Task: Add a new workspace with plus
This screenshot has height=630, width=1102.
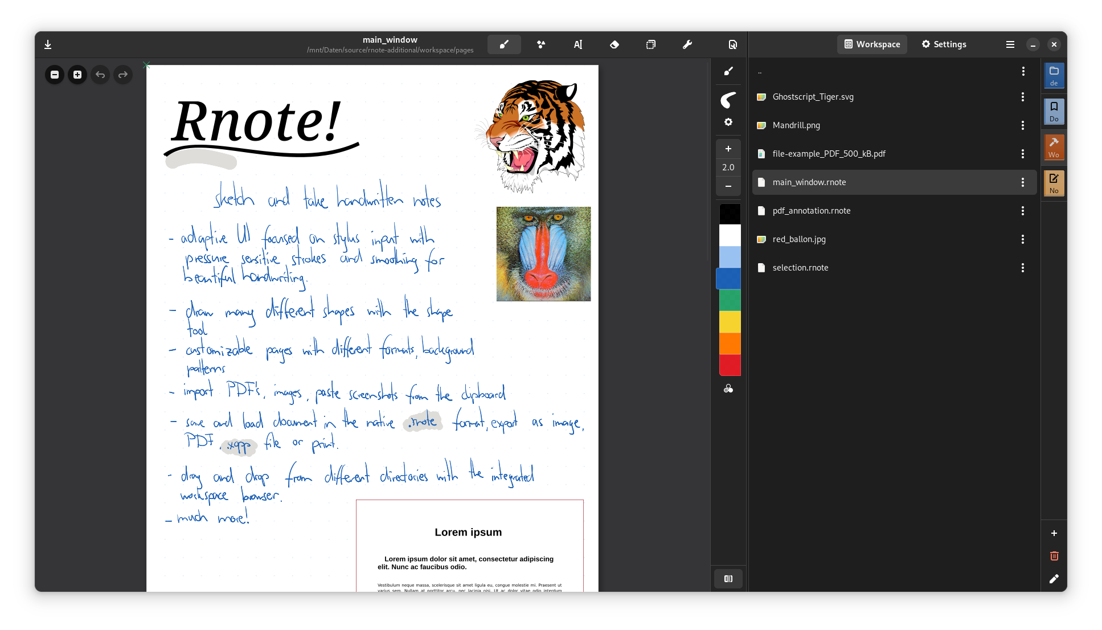Action: tap(1054, 533)
